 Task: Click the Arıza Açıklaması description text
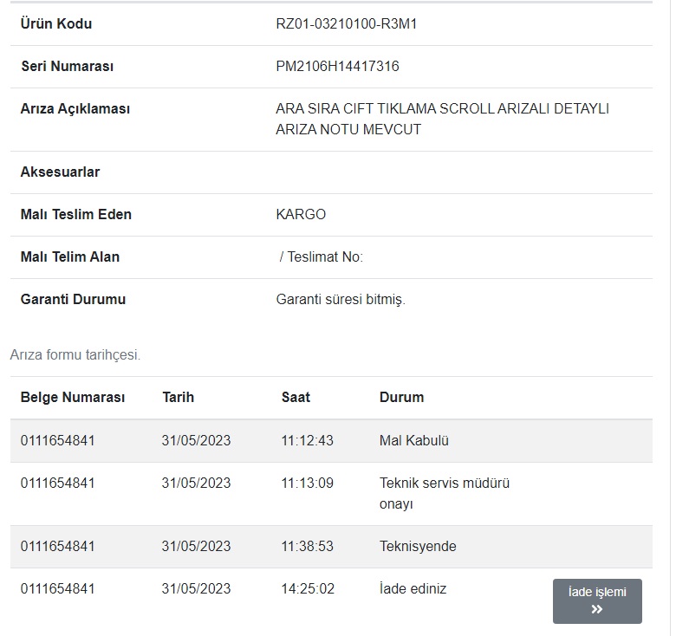click(x=442, y=119)
